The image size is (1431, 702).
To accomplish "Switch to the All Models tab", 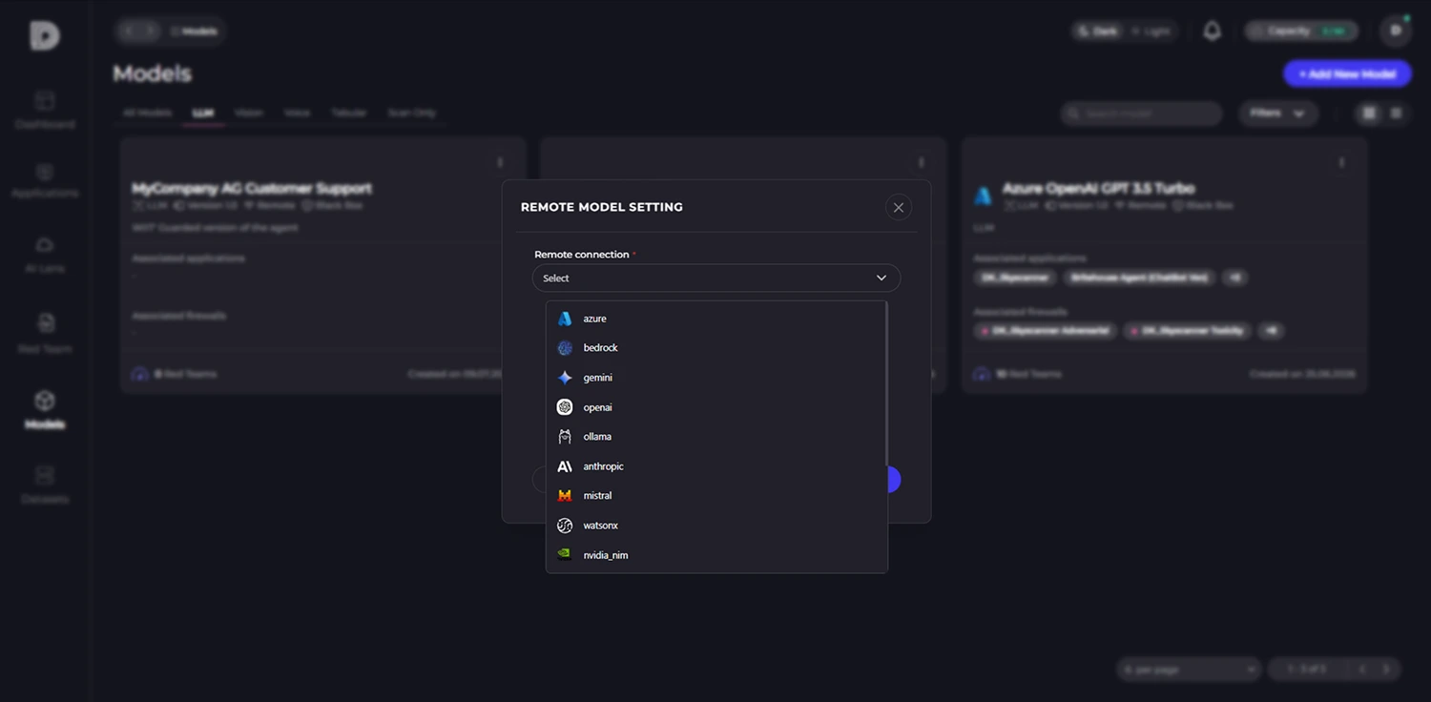I will [147, 113].
